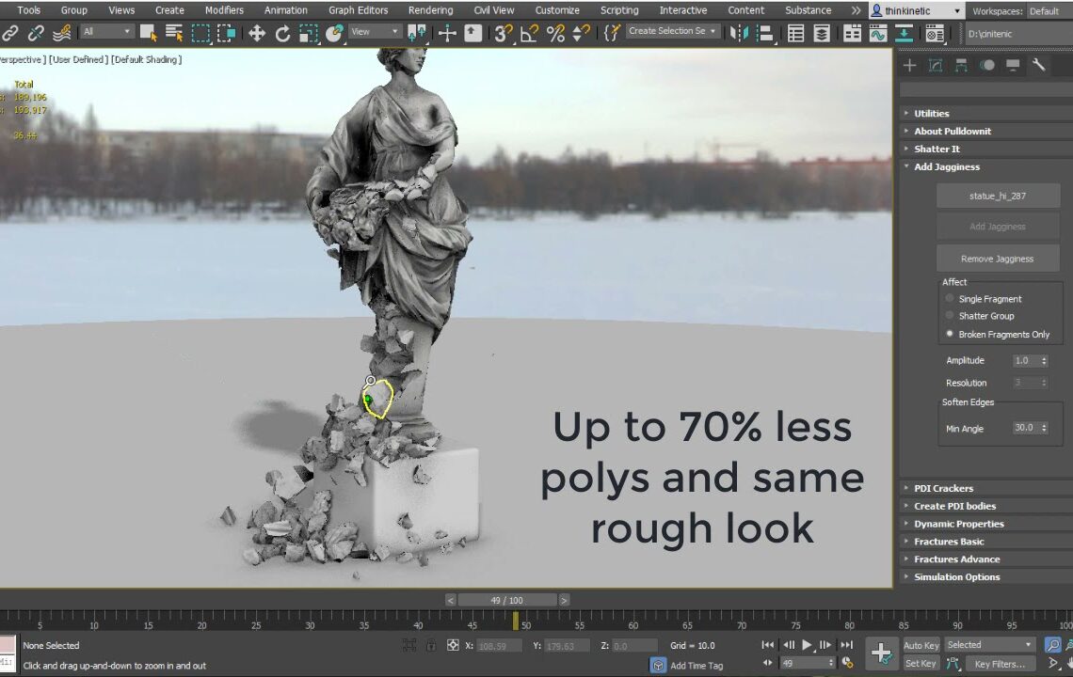Open the Utilities tab wrench icon
This screenshot has width=1073, height=677.
1038,65
